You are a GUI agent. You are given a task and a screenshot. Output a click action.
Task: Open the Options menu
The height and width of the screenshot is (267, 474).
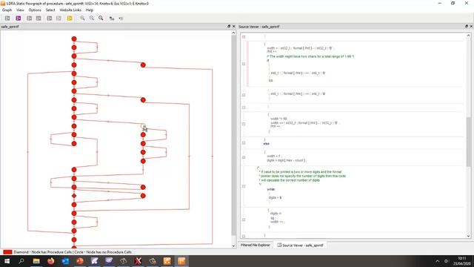35,10
